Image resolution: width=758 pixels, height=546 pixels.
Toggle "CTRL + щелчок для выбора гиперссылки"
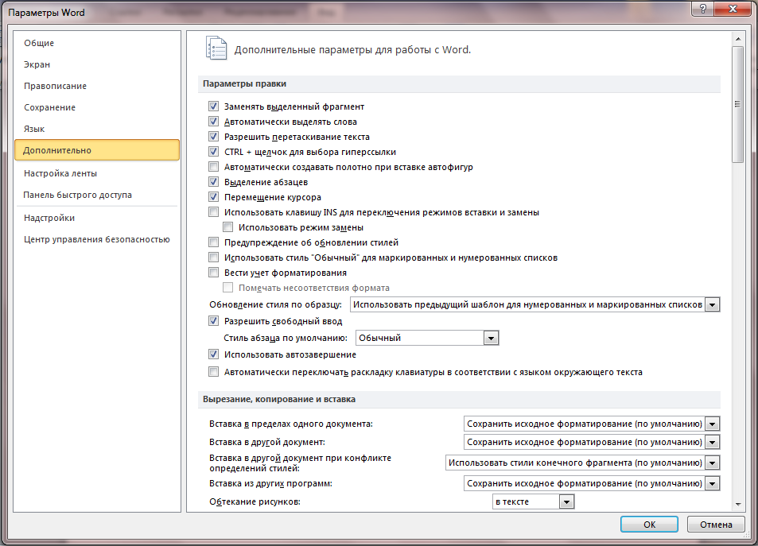click(213, 152)
